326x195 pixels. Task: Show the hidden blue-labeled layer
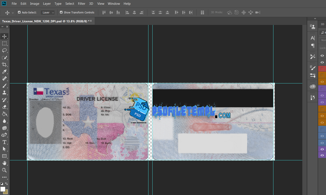pyautogui.click(x=322, y=129)
